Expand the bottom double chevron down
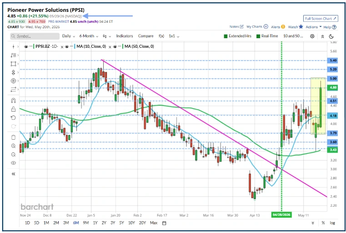This screenshot has height=233, width=346. pyautogui.click(x=313, y=223)
